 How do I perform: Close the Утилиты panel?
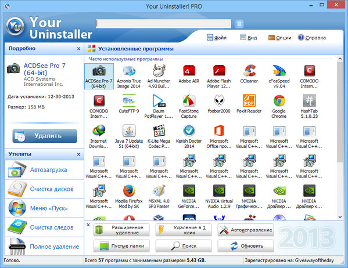[x=78, y=154]
